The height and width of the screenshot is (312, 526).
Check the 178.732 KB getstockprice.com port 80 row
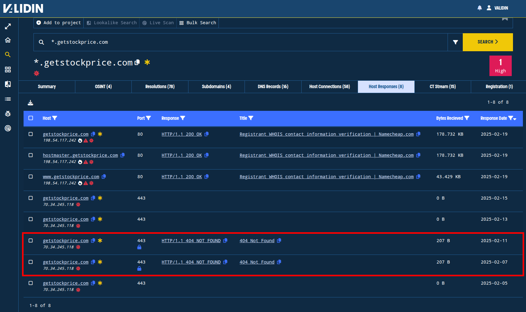[31, 134]
